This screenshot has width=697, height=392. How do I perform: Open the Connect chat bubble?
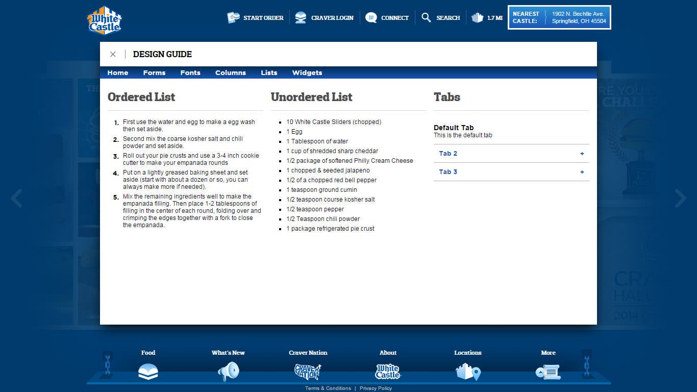[371, 18]
